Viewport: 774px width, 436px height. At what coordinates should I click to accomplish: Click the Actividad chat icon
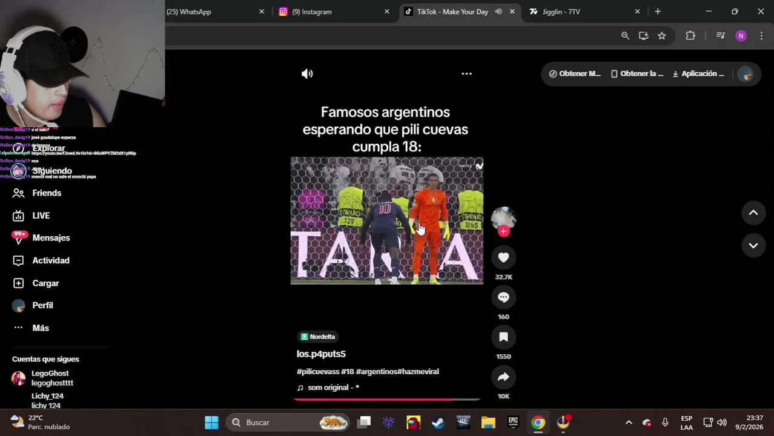click(x=19, y=260)
